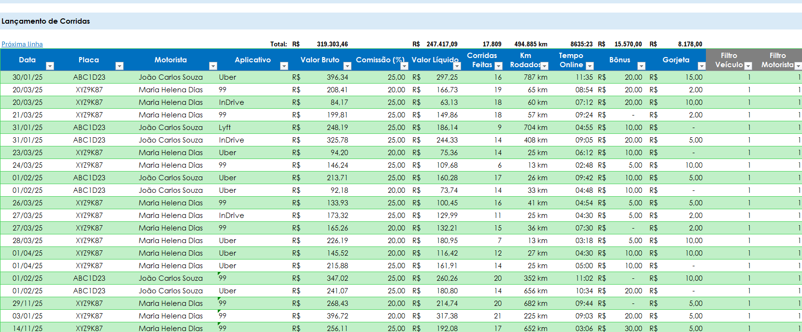The image size is (802, 332).
Task: Select total bonus 15.570,00
Action: [x=628, y=44]
